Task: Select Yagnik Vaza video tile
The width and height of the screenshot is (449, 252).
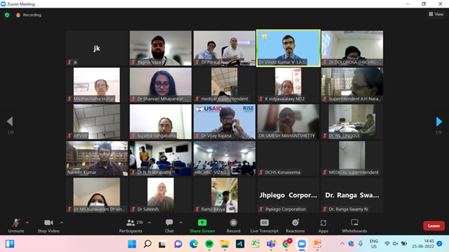Action: tap(161, 48)
